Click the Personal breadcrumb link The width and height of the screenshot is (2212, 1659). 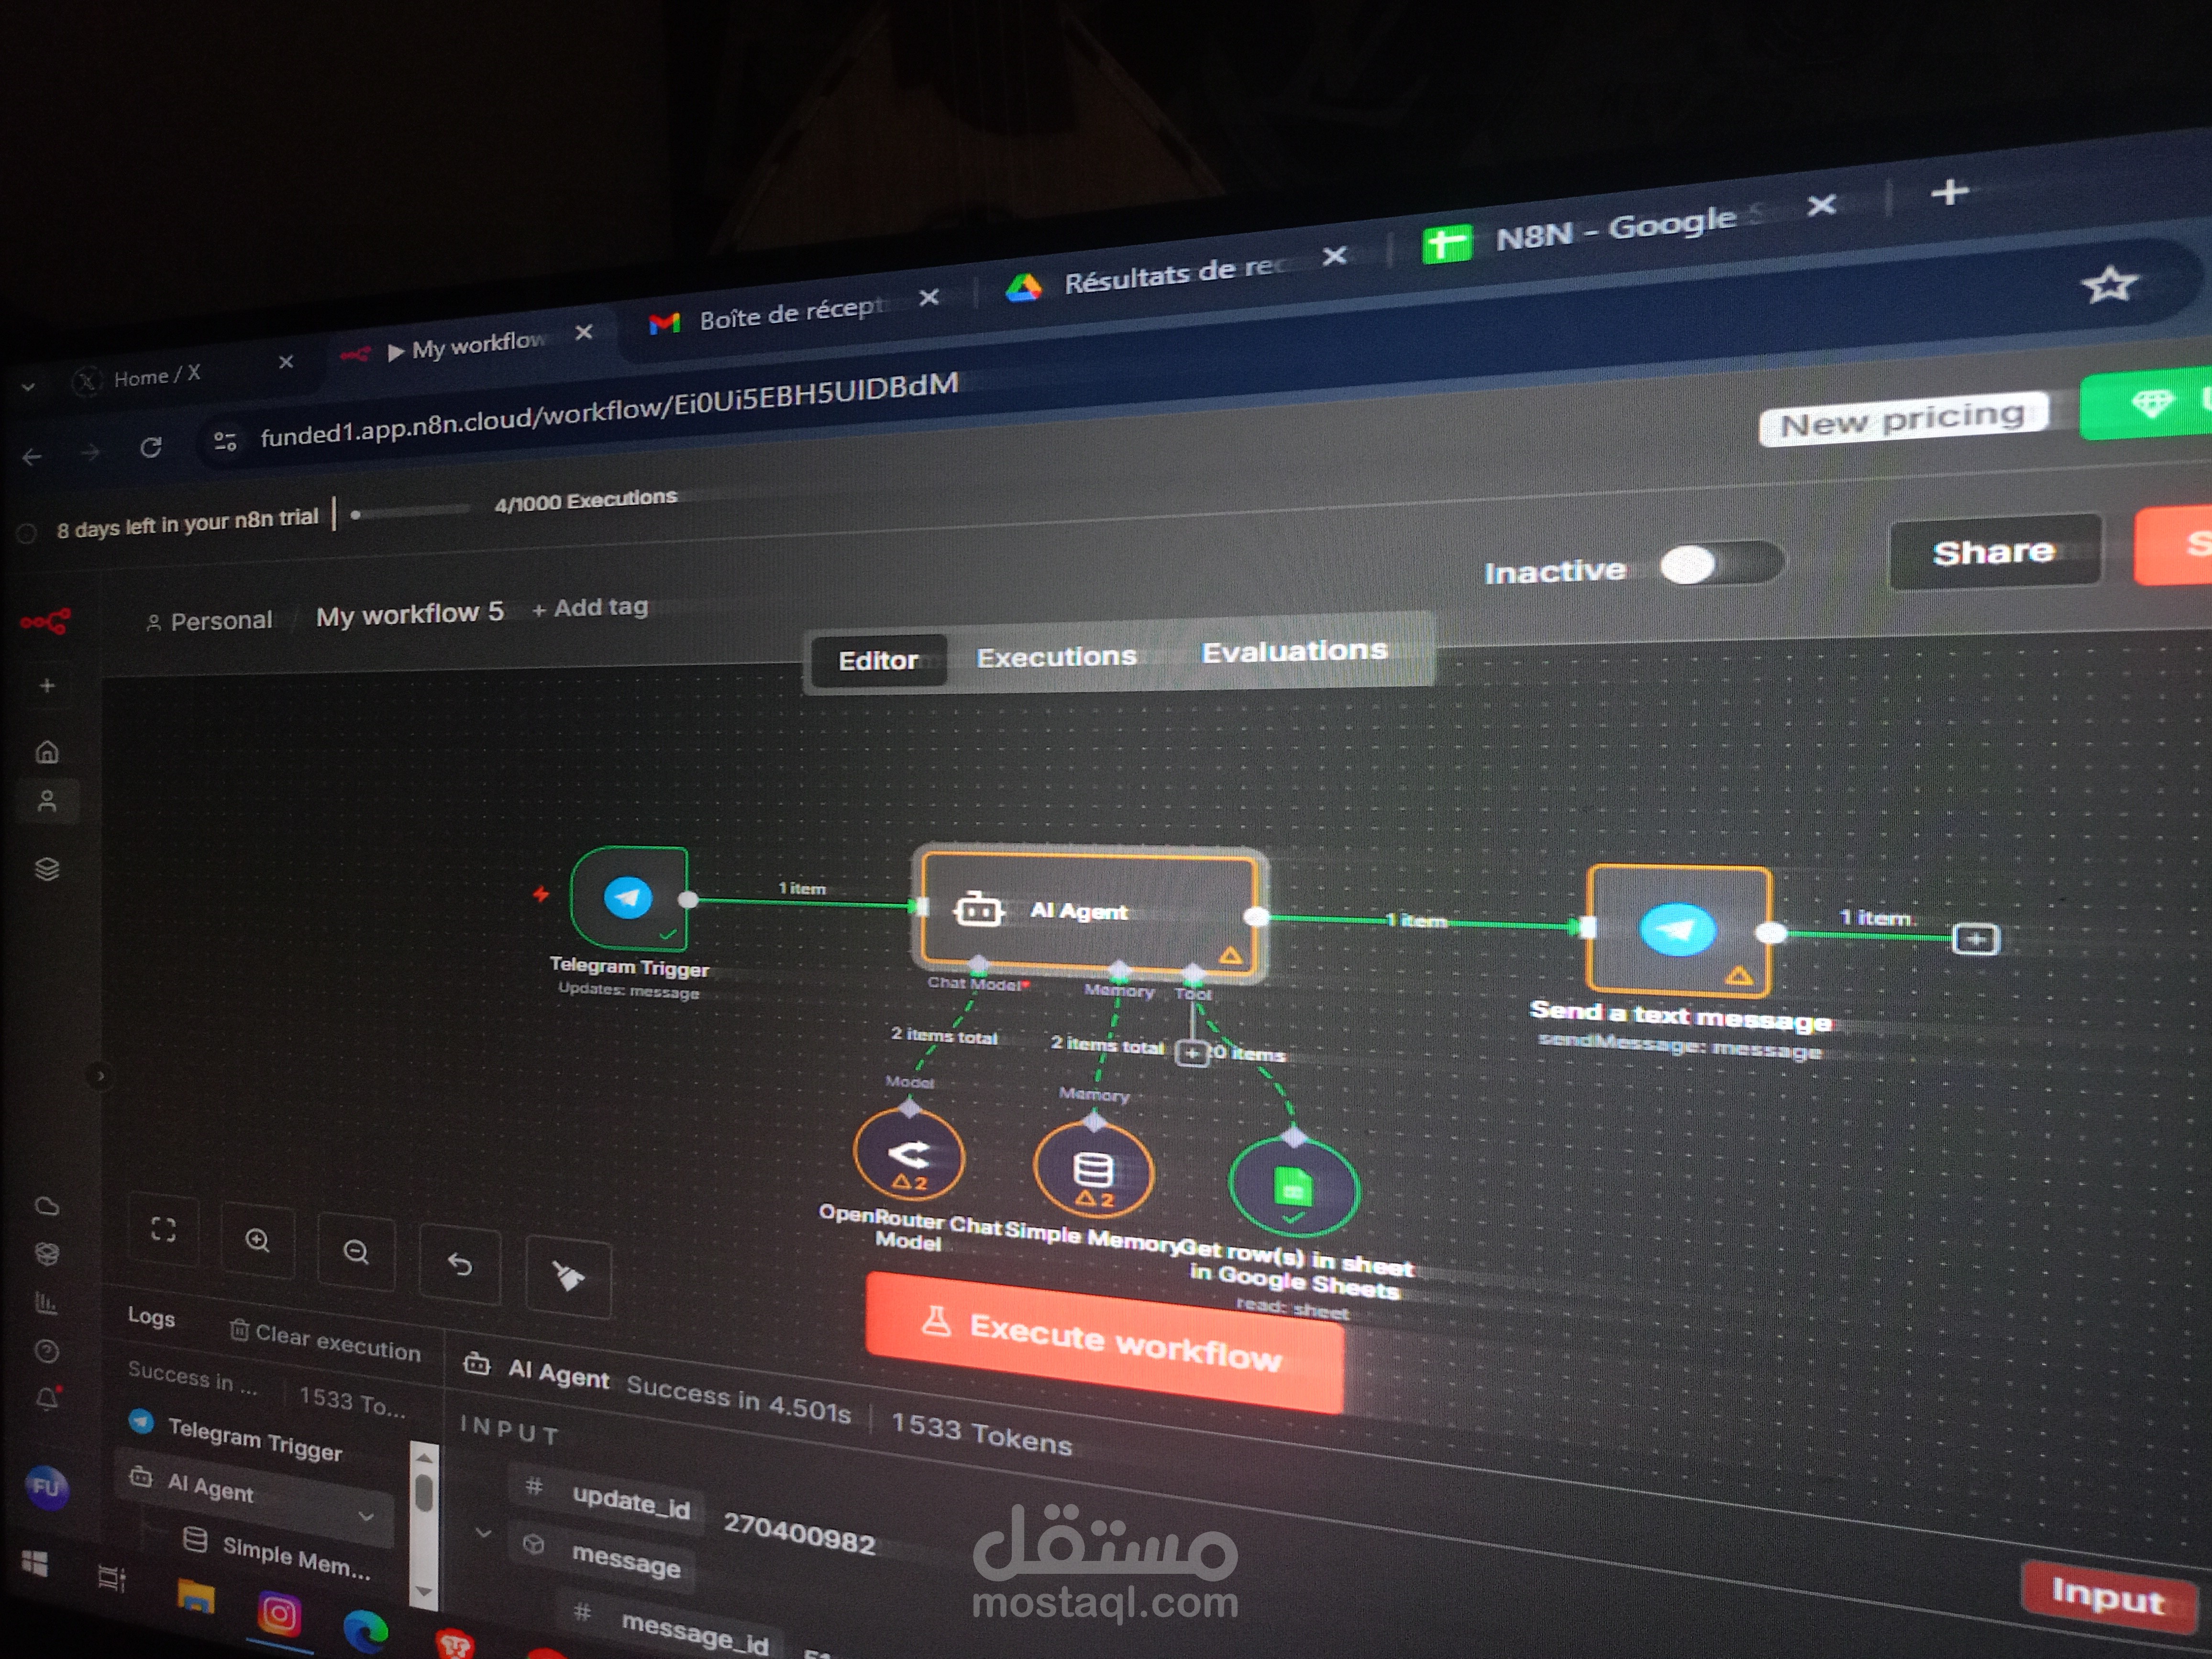click(x=210, y=621)
